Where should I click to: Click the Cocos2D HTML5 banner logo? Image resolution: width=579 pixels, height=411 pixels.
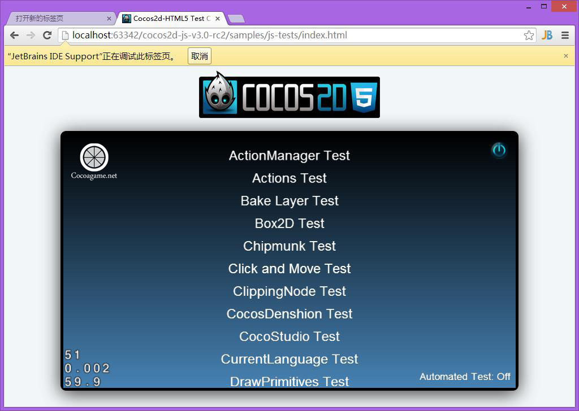click(x=289, y=95)
